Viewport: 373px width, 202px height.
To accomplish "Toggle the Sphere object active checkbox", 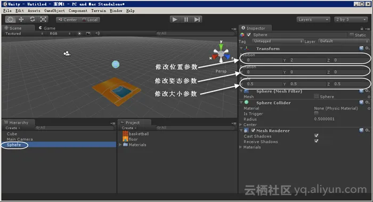I will (249, 35).
